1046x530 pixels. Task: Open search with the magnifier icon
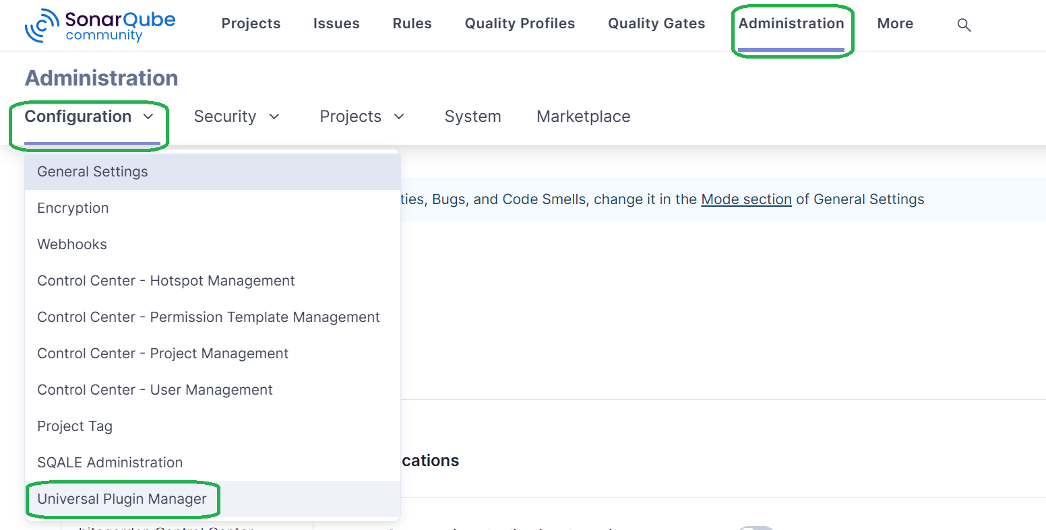tap(964, 25)
